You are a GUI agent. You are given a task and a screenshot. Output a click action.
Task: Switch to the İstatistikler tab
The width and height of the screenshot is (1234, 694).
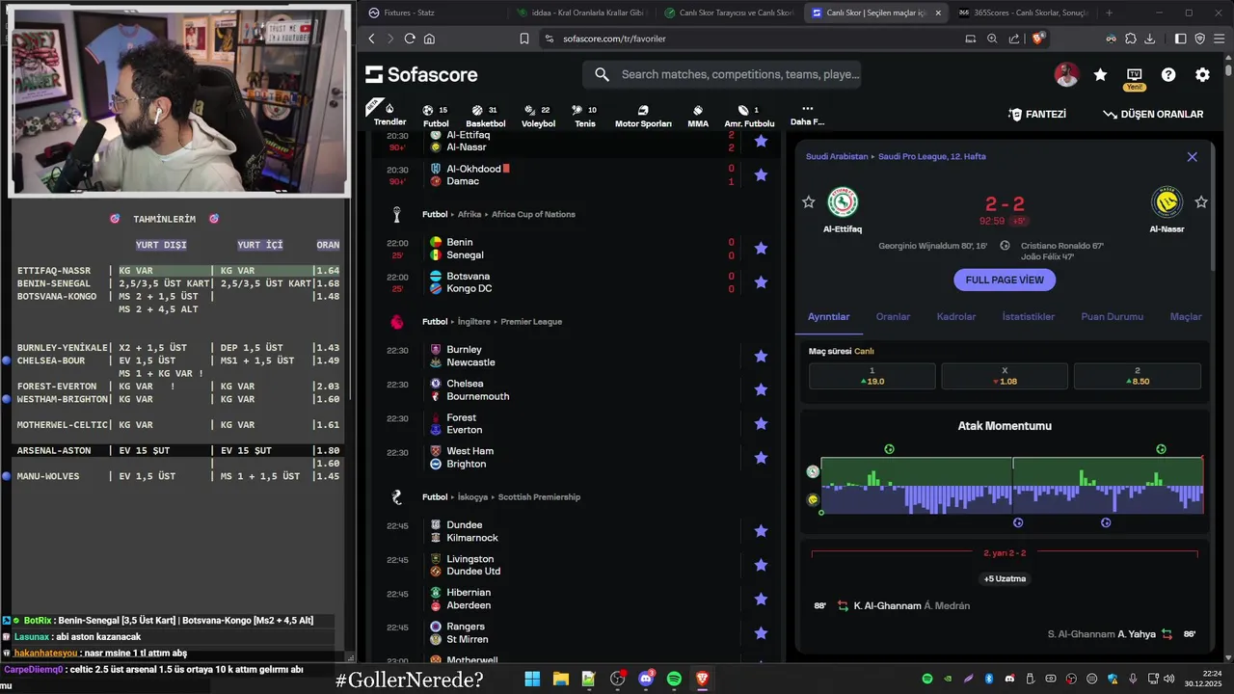1028,316
